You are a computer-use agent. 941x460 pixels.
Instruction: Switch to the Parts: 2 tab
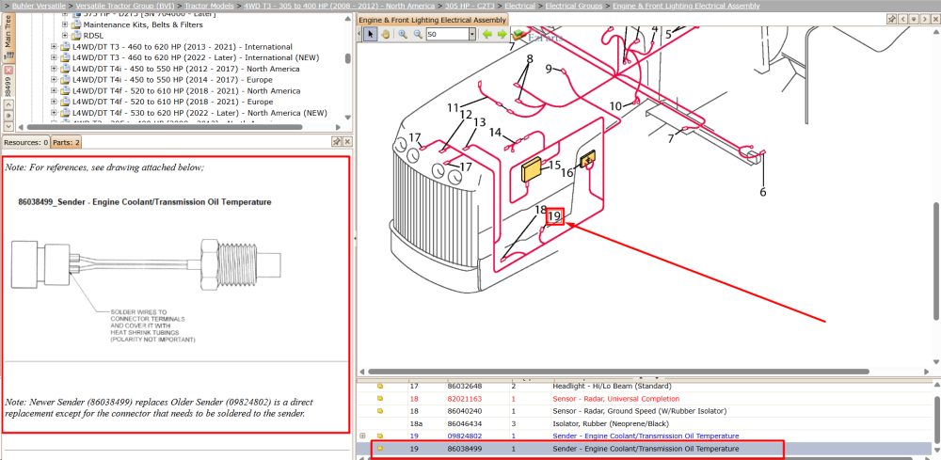click(66, 142)
